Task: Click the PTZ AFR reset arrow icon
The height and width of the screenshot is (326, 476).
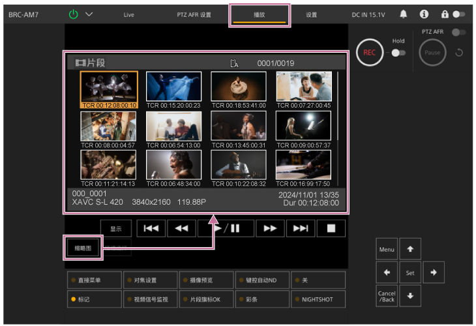Action: point(458,53)
